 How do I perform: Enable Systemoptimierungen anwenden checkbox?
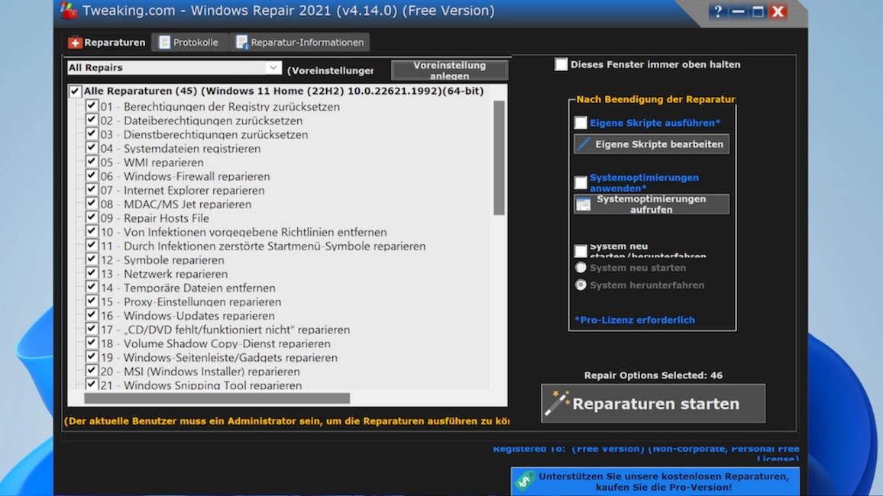click(x=581, y=182)
